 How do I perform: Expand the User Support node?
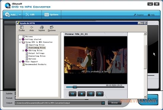[20, 62]
